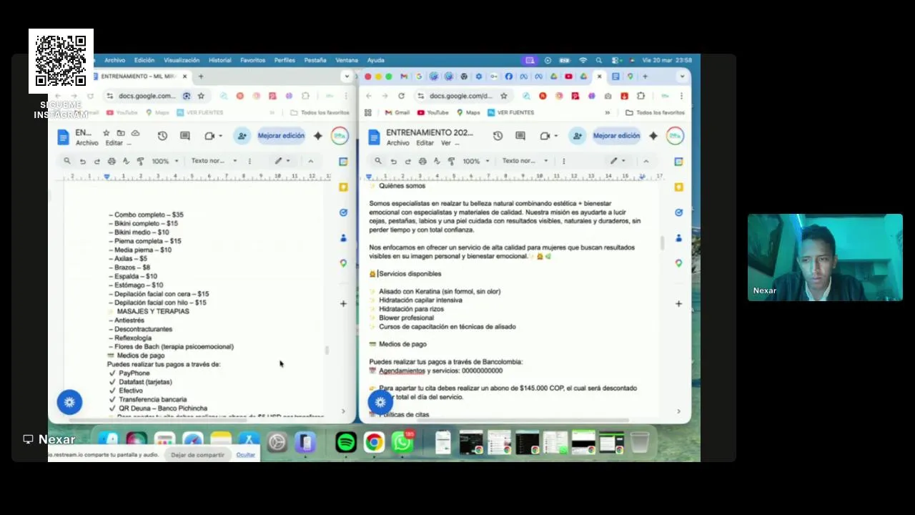Open comments in right document
Viewport: 915px width, 515px height.
click(520, 136)
